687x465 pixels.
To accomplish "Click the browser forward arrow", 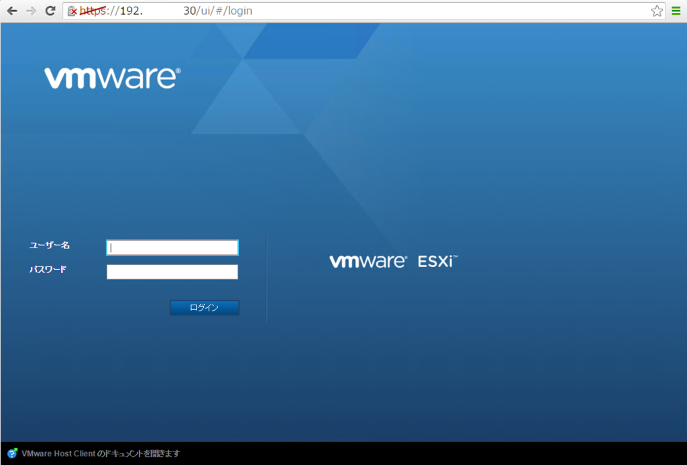I will (x=31, y=11).
